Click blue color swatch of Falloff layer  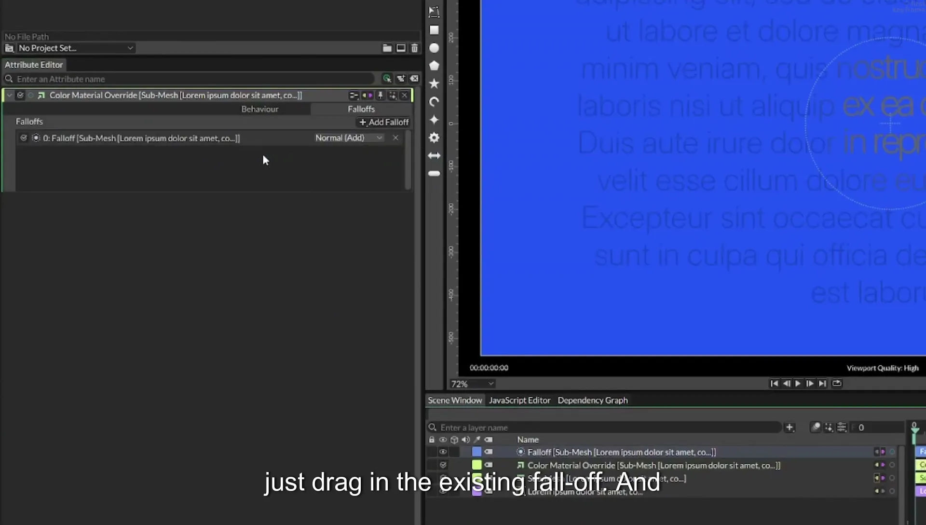pyautogui.click(x=477, y=452)
